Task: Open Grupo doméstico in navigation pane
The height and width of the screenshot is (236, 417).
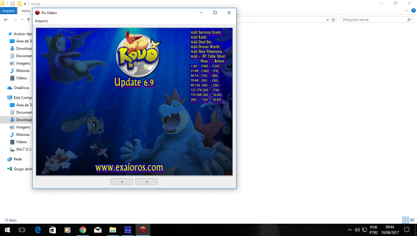Action: 20,169
